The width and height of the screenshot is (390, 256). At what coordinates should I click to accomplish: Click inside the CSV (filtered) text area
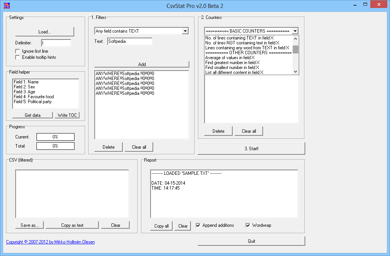point(72,194)
